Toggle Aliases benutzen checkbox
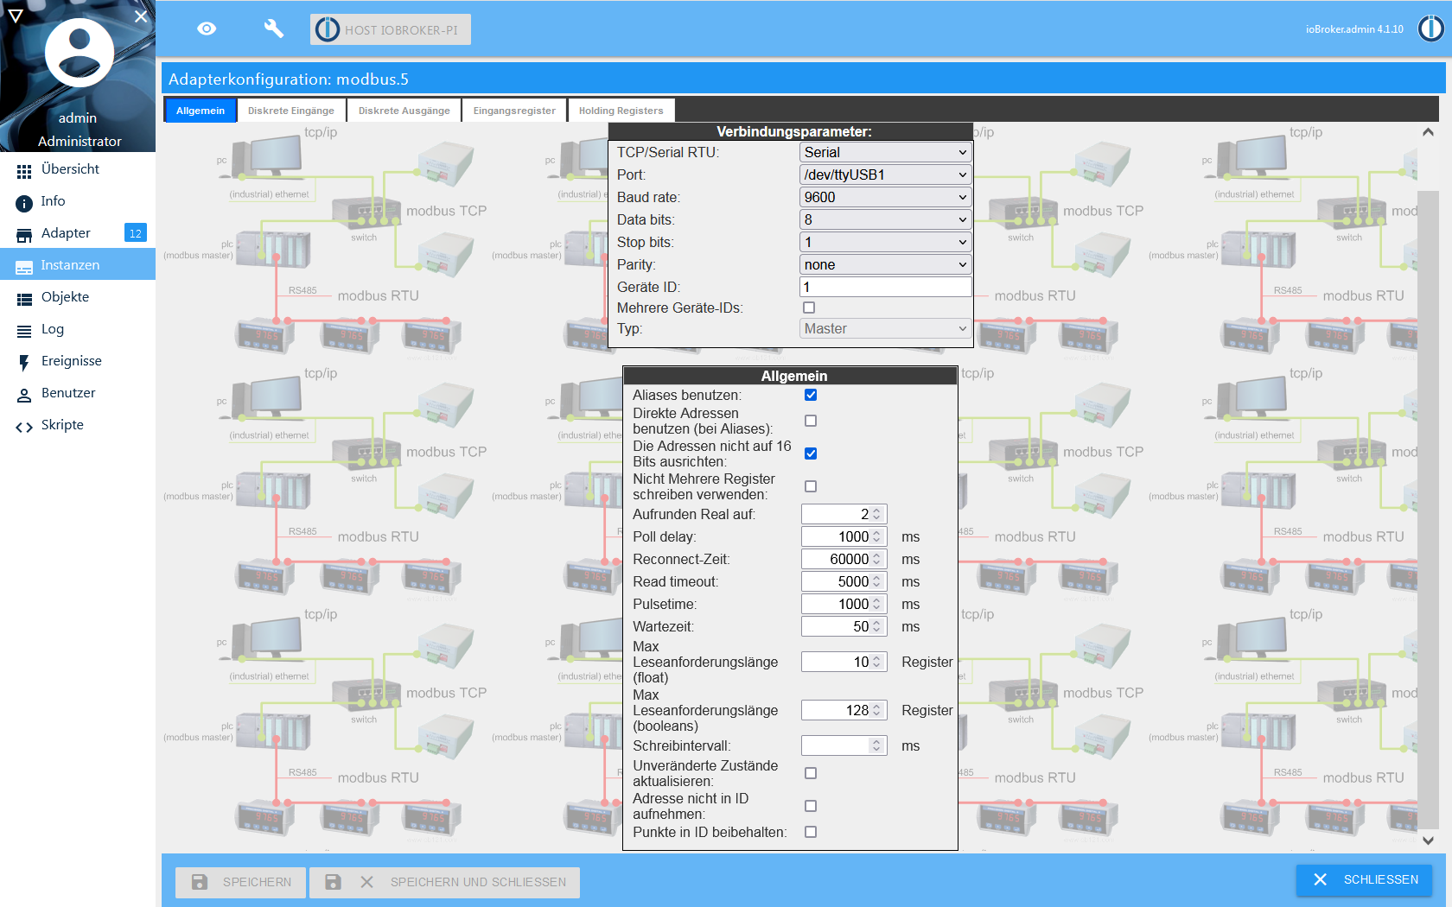This screenshot has height=907, width=1452. [811, 395]
